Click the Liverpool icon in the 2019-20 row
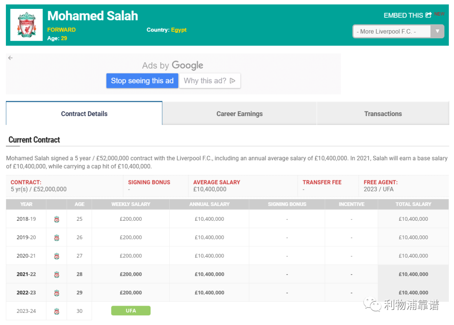Image resolution: width=454 pixels, height=325 pixels. coord(57,238)
